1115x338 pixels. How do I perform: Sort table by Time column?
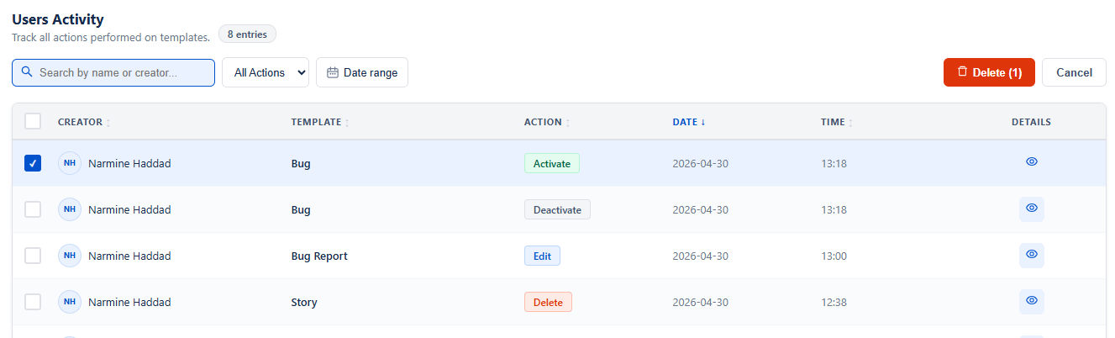point(837,122)
